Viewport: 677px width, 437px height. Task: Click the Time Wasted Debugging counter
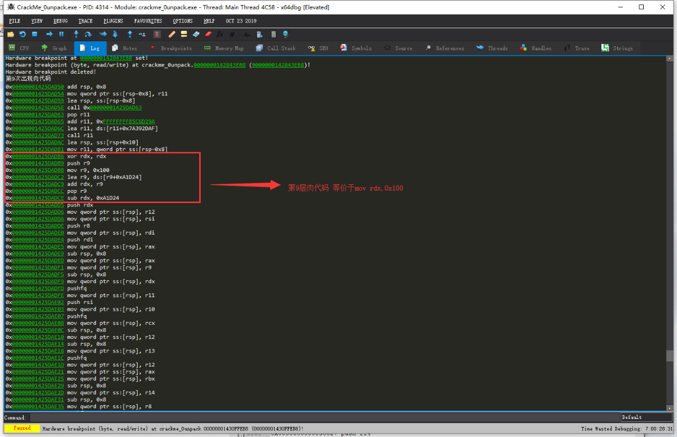click(x=626, y=429)
